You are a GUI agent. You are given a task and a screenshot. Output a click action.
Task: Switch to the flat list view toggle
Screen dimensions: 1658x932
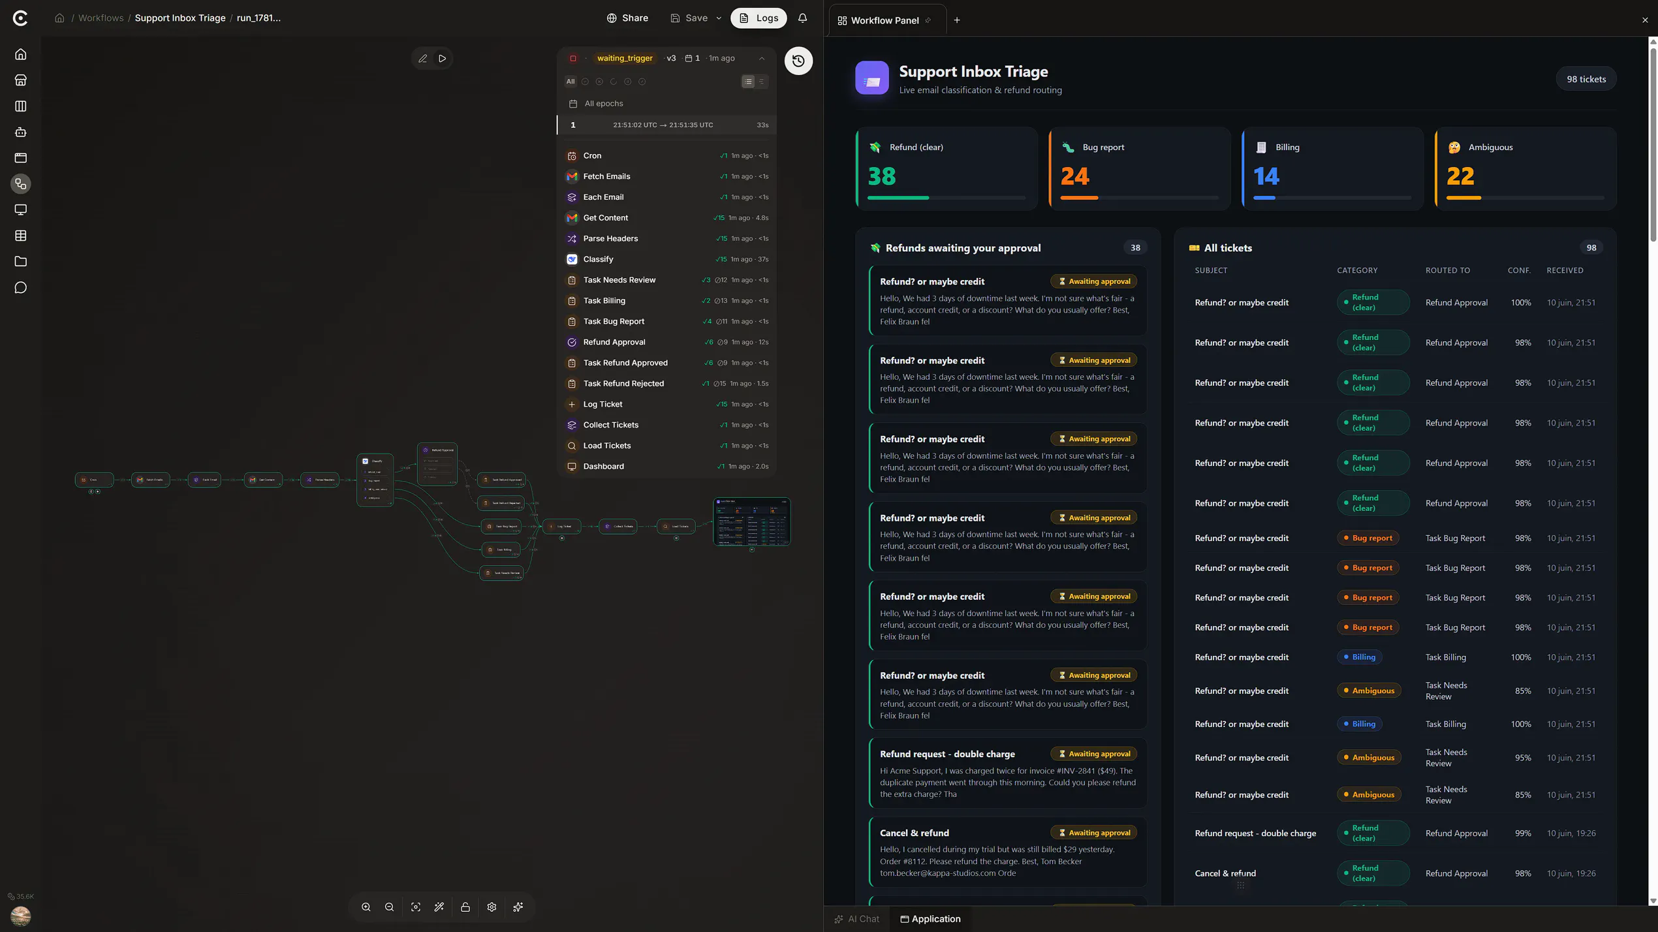(748, 82)
